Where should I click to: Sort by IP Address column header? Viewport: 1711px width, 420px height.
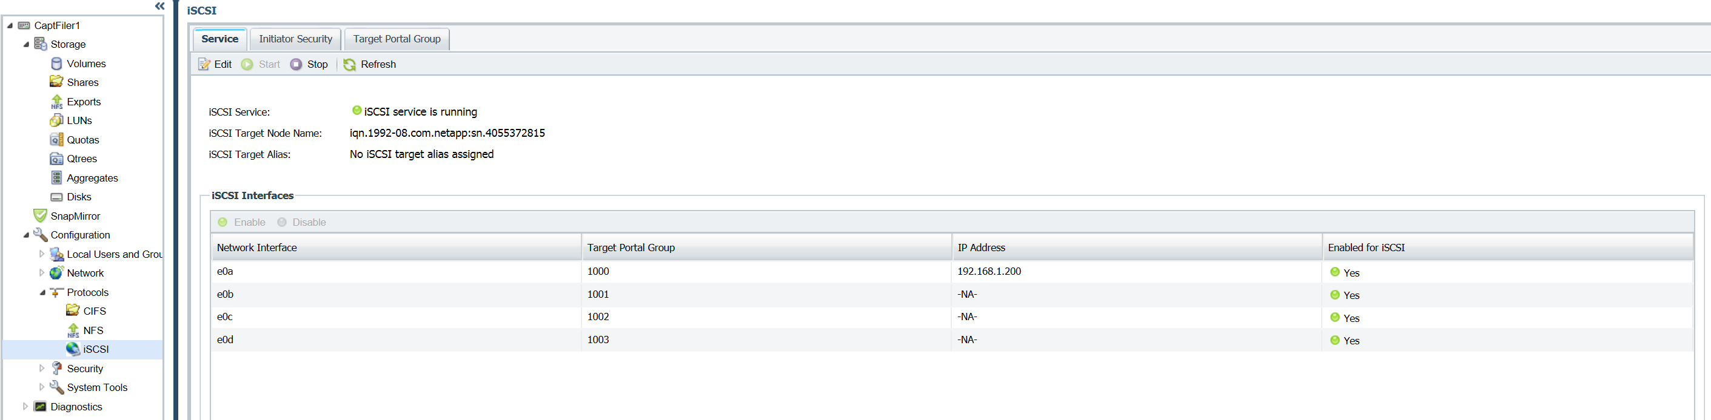1136,247
